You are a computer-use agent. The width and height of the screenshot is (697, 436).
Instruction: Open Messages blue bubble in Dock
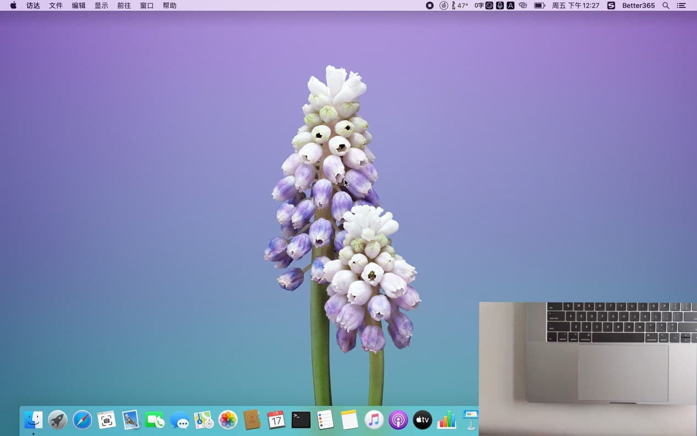(179, 420)
